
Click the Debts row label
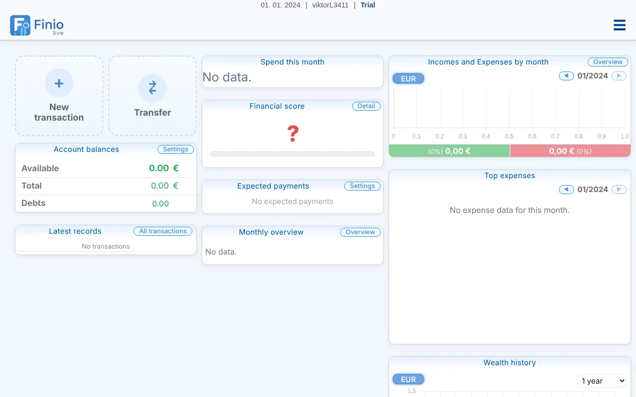33,203
